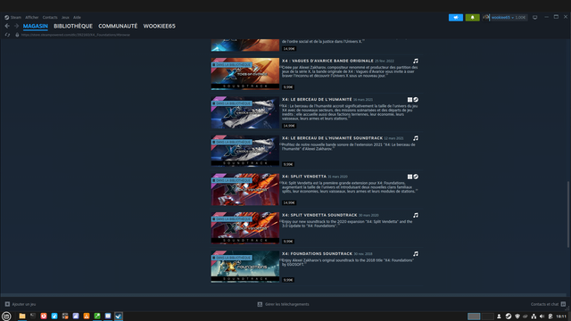Open X4: Vagues d'Avarice Bande Originale title
571x321 pixels.
[327, 61]
